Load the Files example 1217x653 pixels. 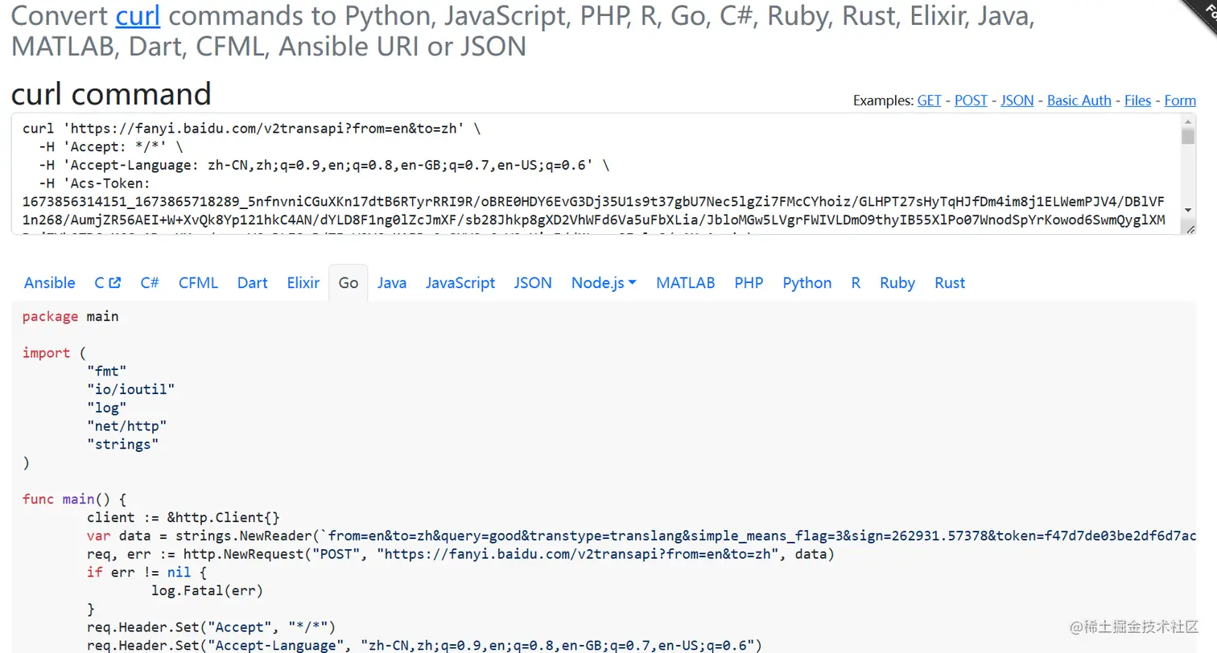pos(1137,101)
